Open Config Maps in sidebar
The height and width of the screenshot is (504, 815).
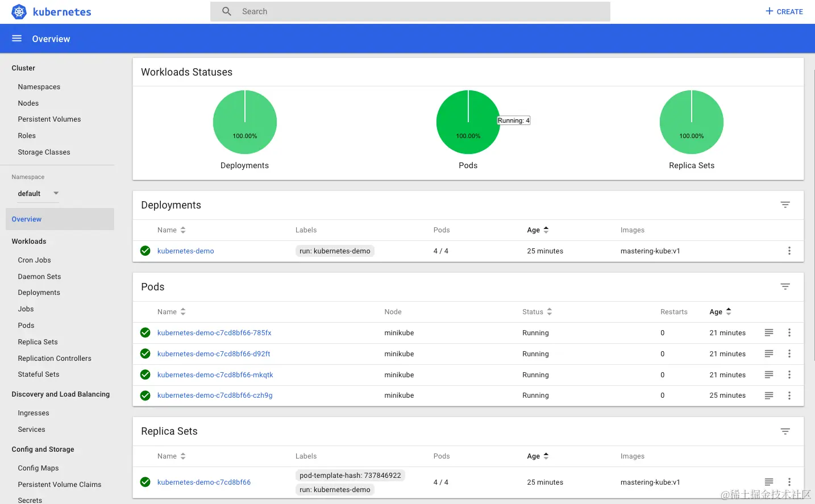click(39, 468)
